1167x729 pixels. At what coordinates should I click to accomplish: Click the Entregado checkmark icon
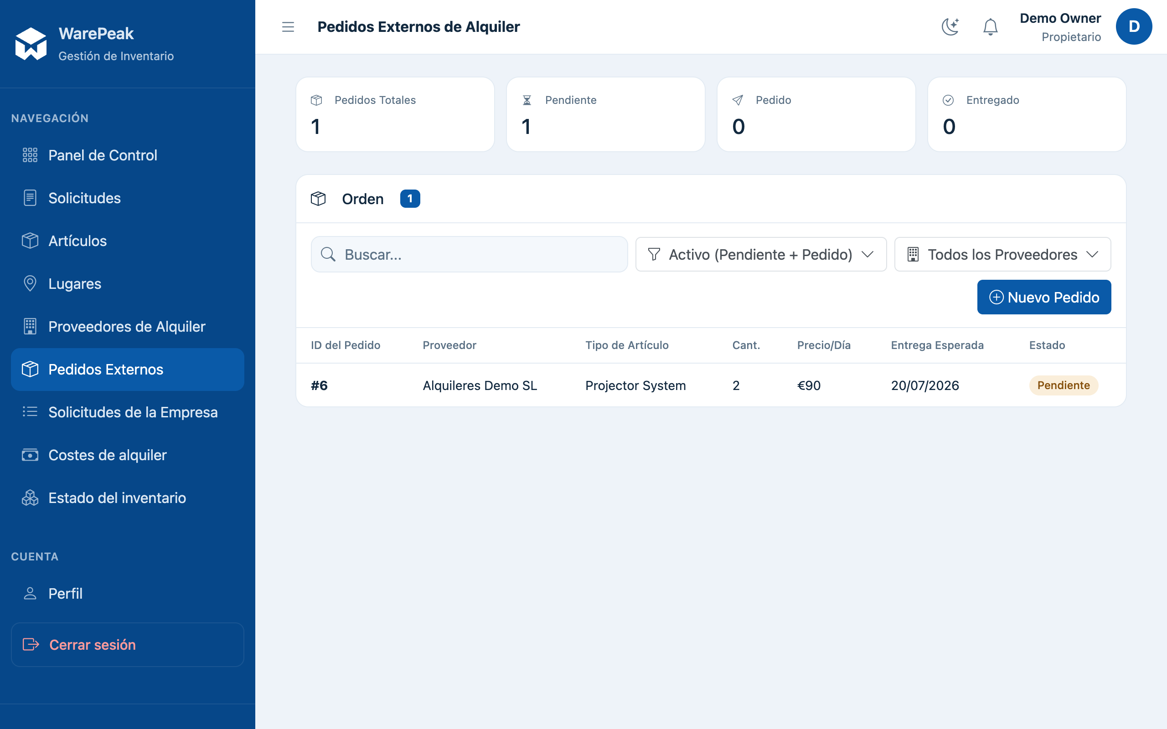pyautogui.click(x=948, y=100)
